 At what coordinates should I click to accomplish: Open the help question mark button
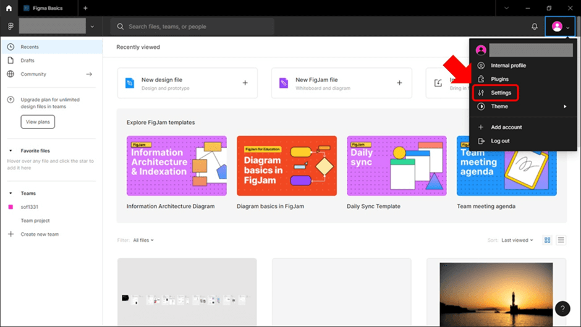coord(562,308)
